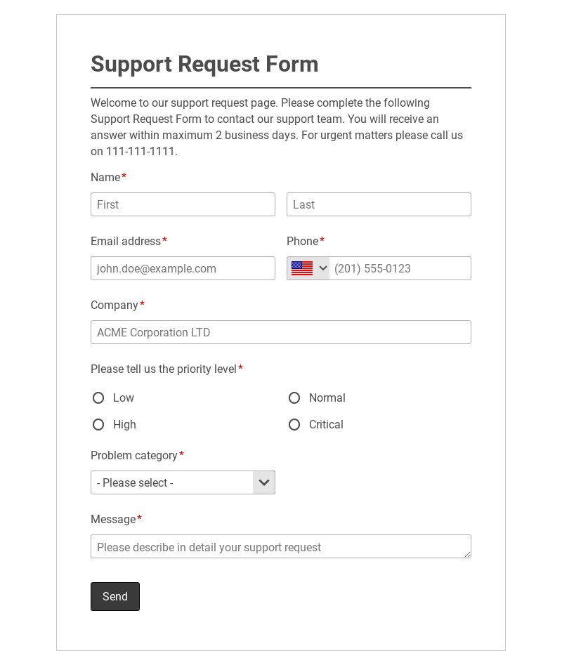Click the US flag icon in Phone field

point(302,268)
